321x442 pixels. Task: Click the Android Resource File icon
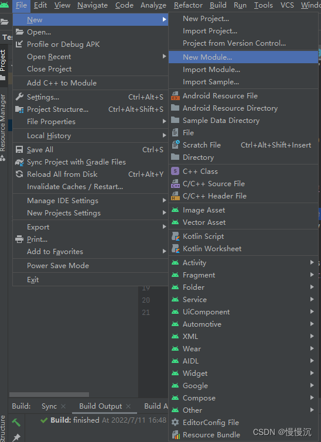click(175, 96)
